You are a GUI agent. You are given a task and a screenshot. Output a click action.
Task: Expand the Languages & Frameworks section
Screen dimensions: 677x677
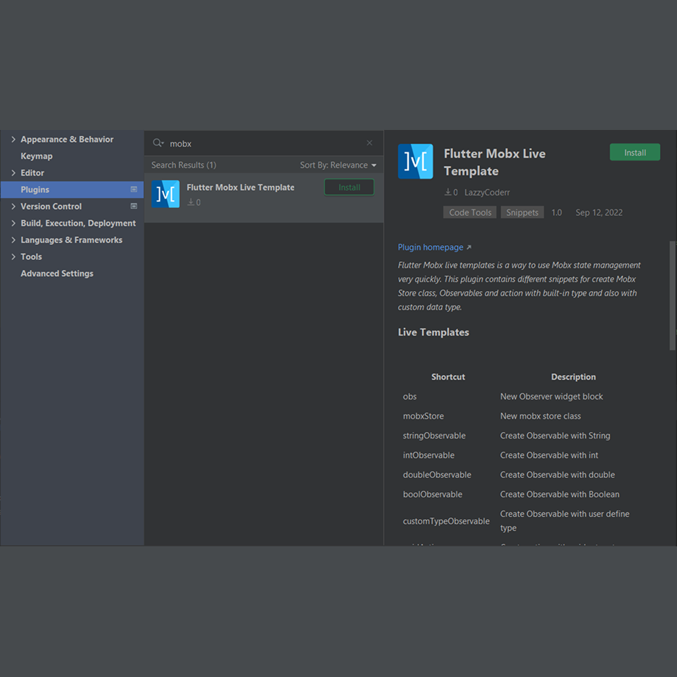[x=12, y=240]
